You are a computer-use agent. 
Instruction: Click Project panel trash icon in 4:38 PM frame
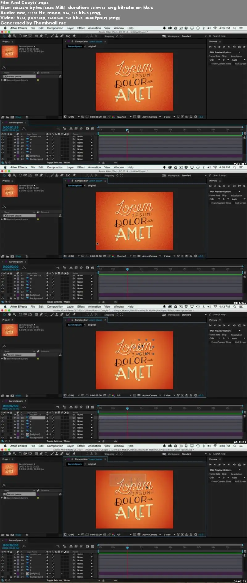27,257
